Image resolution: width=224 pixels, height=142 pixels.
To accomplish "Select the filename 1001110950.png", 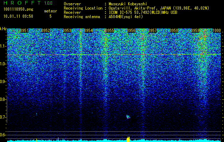I will pyautogui.click(x=19, y=9).
